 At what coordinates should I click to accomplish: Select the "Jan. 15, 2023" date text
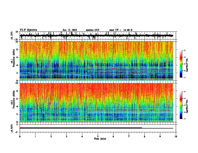tap(70, 30)
